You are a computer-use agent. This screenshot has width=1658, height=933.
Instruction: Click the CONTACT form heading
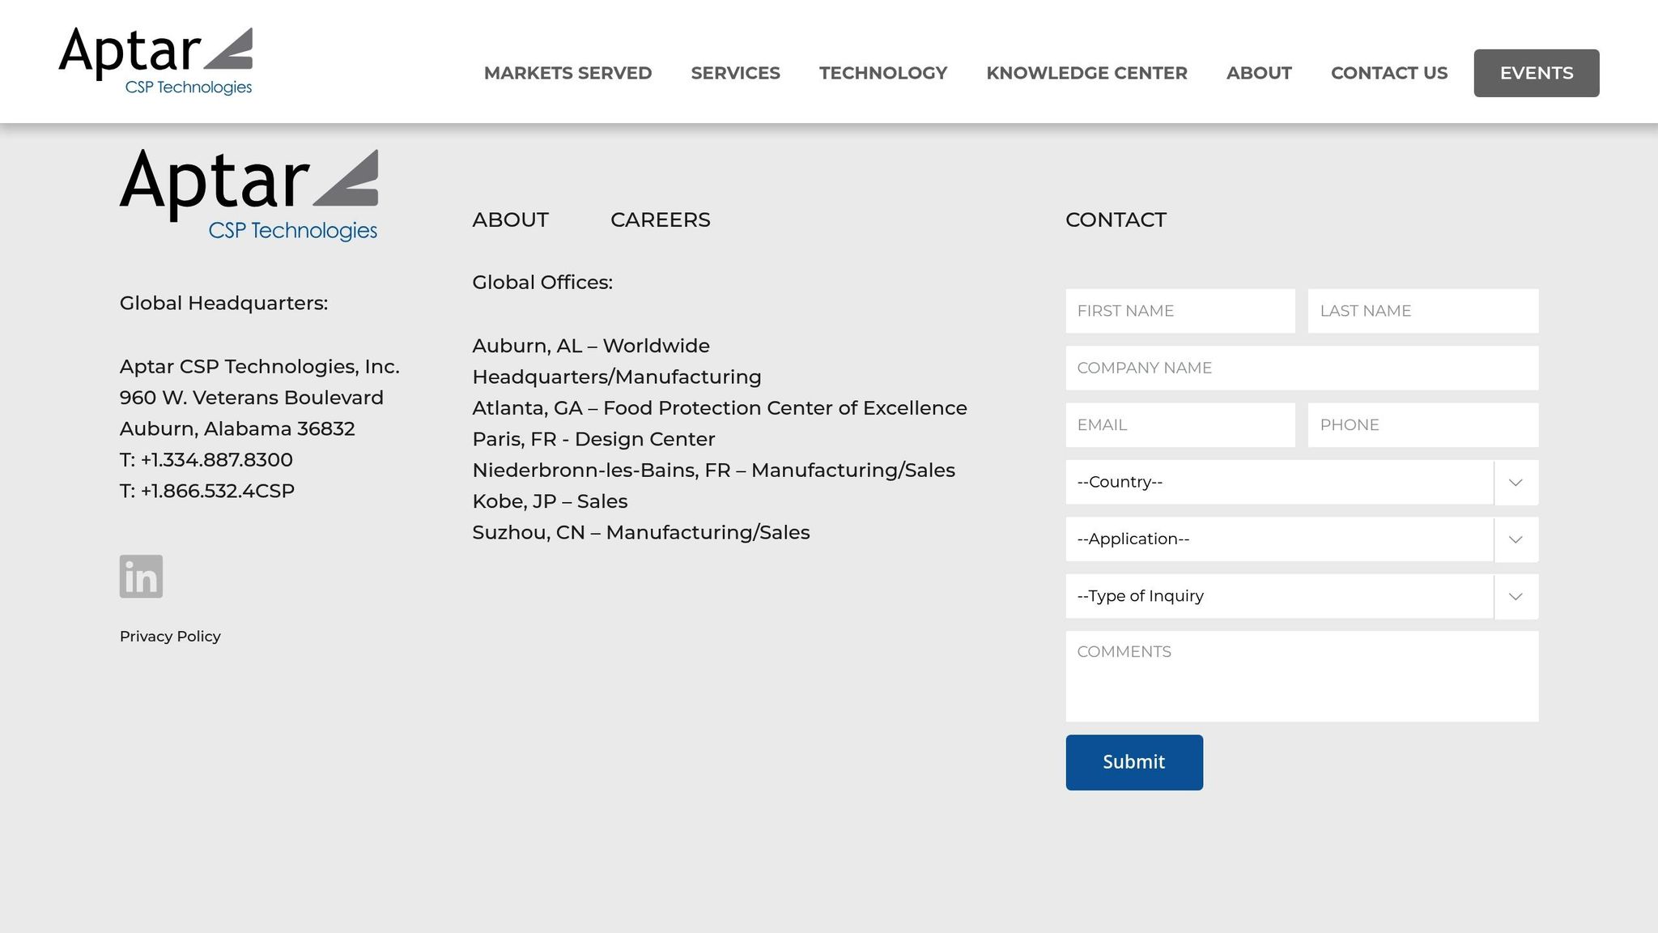coord(1116,219)
